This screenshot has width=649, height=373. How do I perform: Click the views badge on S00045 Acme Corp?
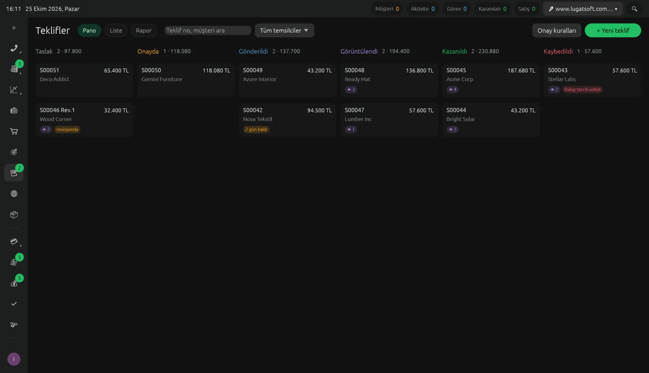[x=453, y=90]
